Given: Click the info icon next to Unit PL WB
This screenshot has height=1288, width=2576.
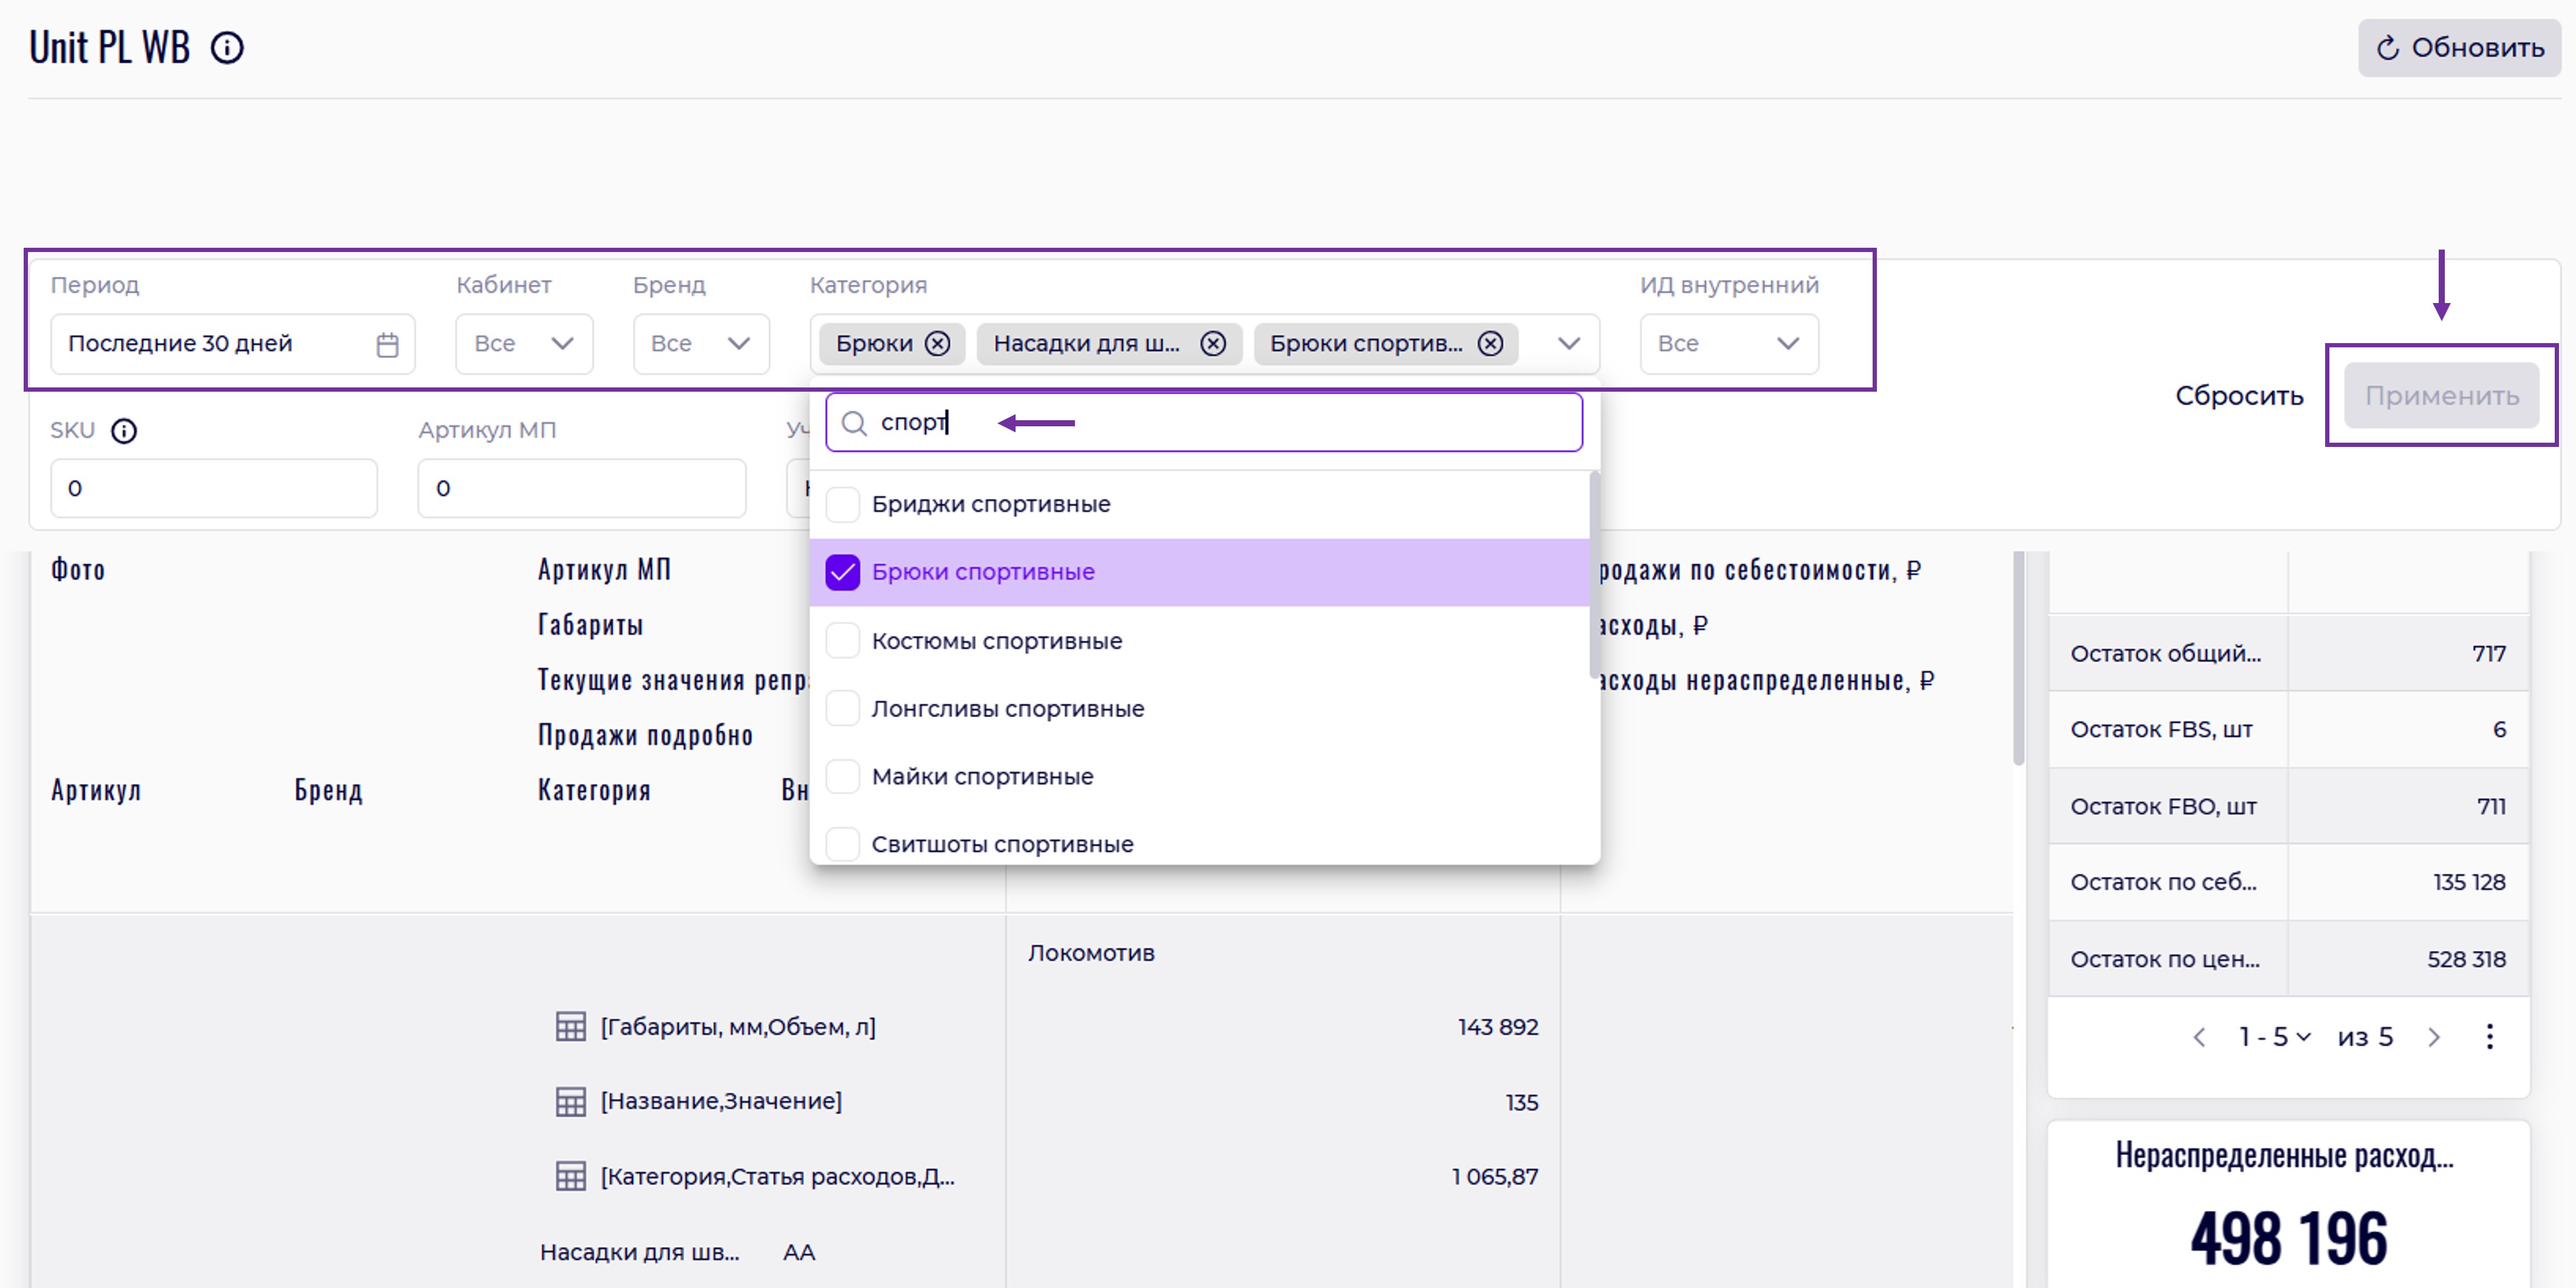Looking at the screenshot, I should [227, 48].
